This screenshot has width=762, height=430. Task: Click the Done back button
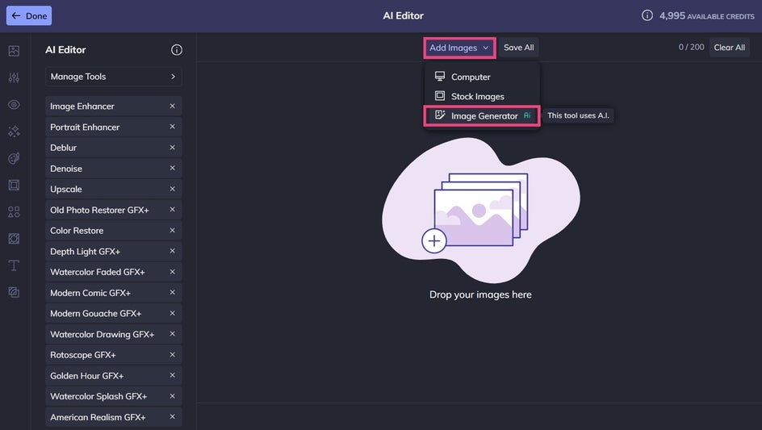click(29, 15)
